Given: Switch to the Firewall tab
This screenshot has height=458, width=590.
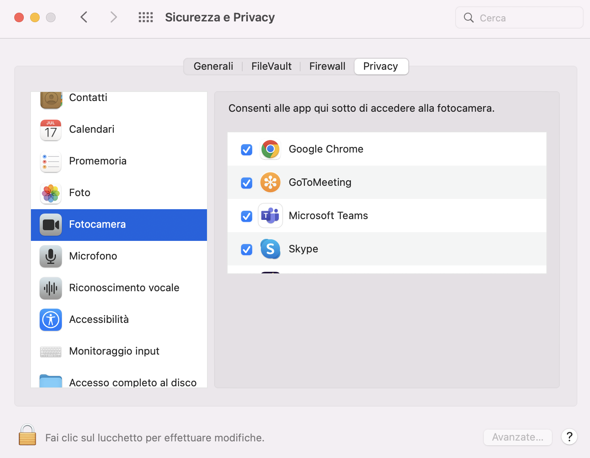Looking at the screenshot, I should coord(327,66).
